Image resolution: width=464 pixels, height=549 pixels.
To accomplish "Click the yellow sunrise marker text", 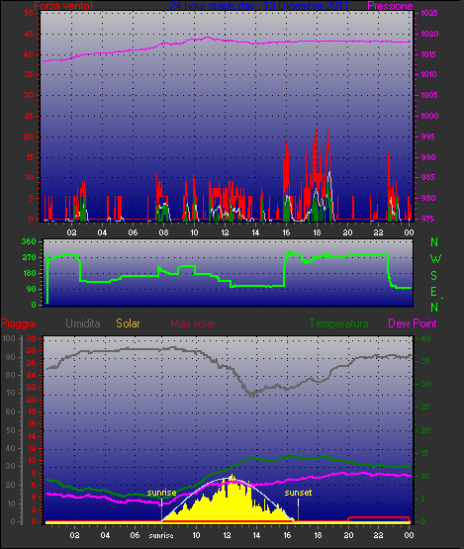I will pos(161,493).
